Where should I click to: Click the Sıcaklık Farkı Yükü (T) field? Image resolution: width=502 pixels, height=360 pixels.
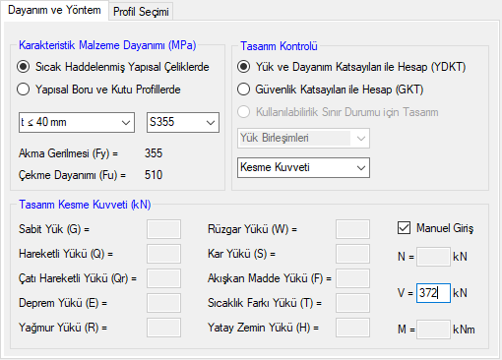click(x=352, y=303)
